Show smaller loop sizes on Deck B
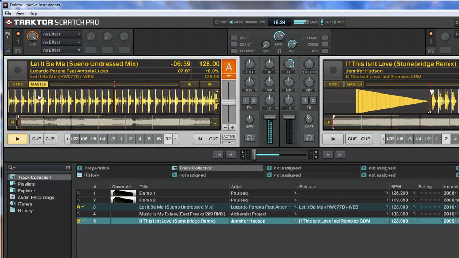 383,139
